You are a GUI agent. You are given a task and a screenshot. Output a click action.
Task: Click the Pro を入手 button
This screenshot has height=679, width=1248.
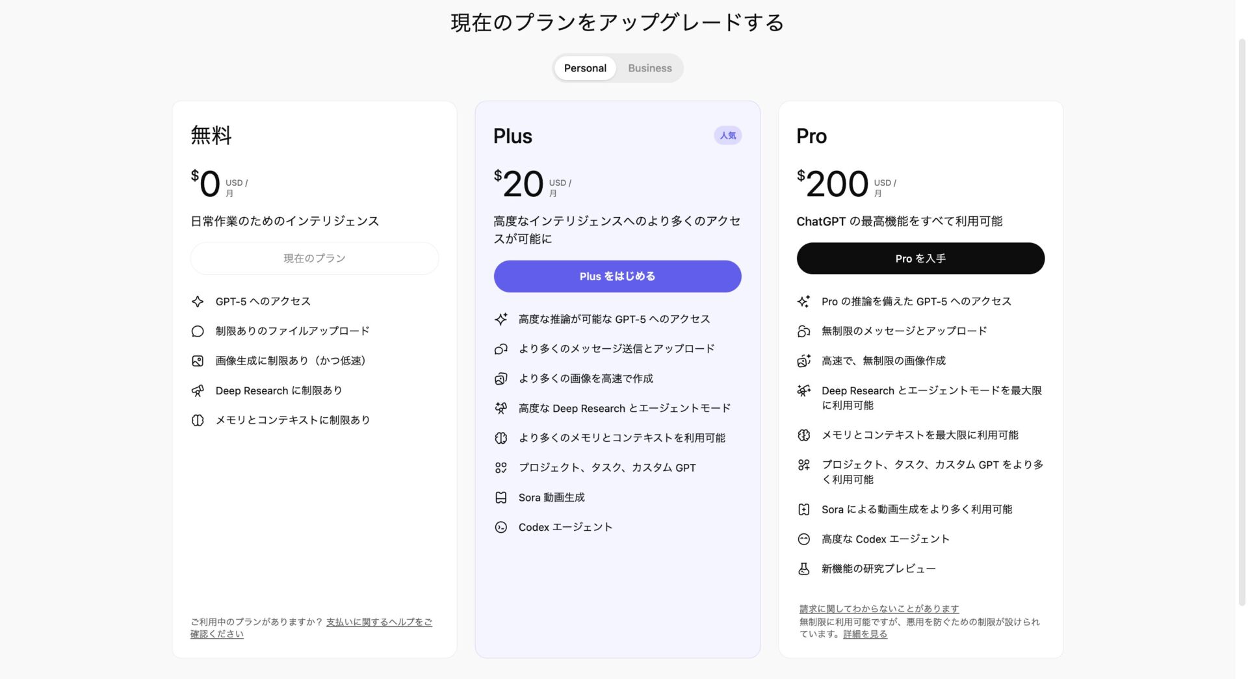920,258
